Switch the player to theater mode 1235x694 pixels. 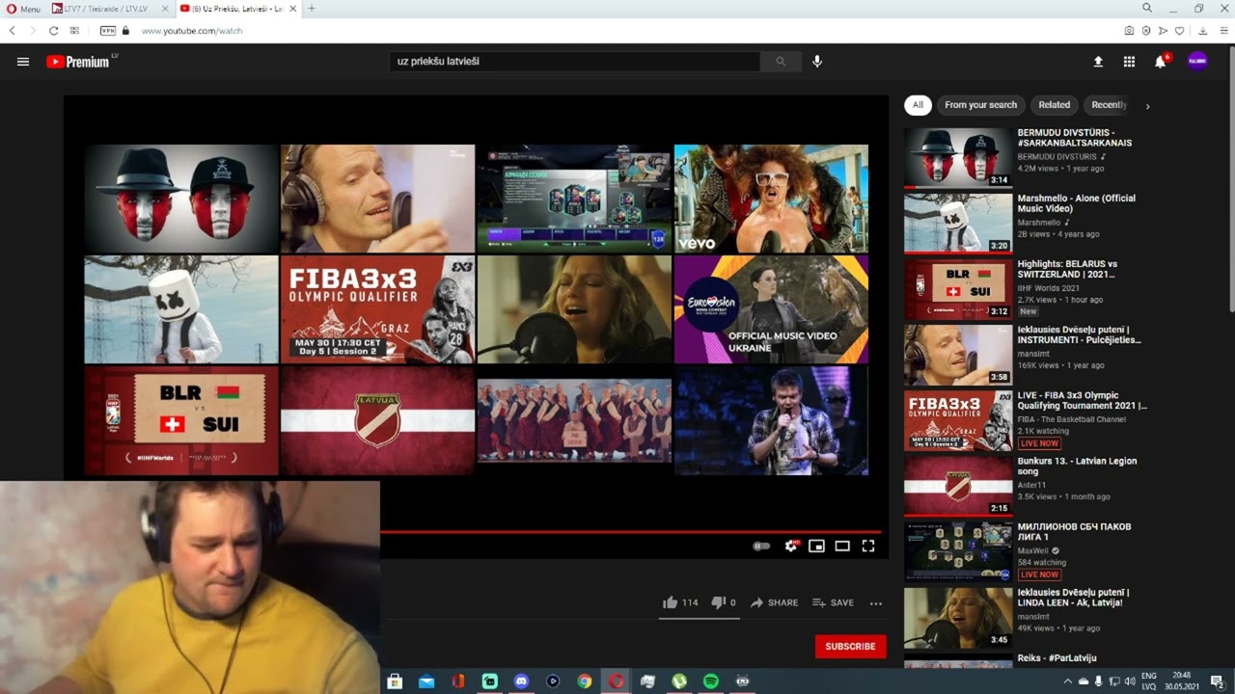(842, 547)
